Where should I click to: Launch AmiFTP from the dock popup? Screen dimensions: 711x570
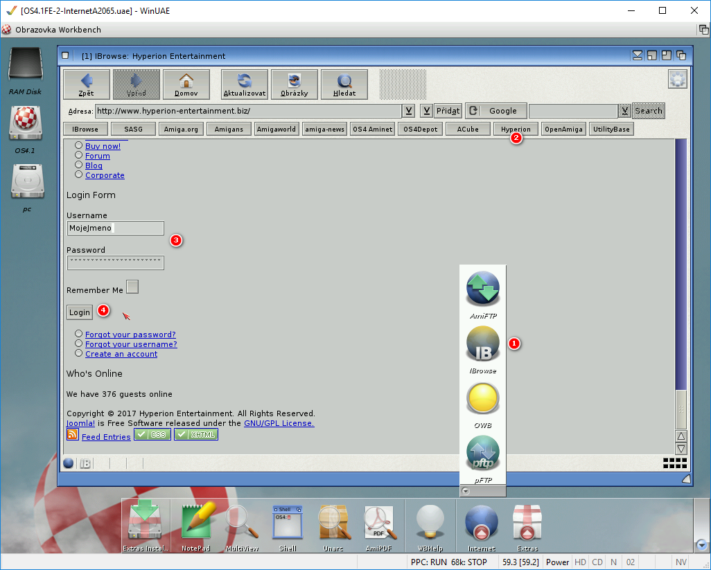[x=482, y=293]
